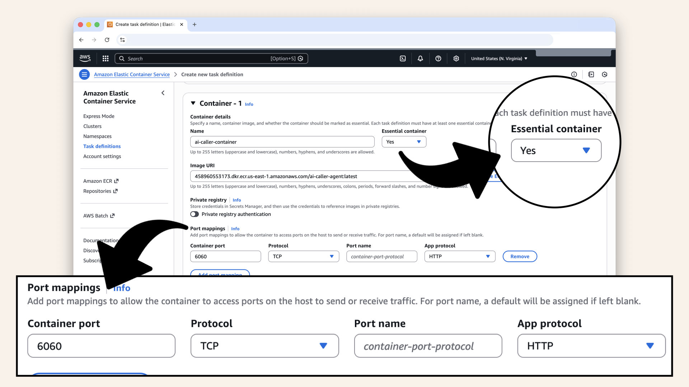
Task: Enable Private registry authentication
Action: (x=194, y=214)
